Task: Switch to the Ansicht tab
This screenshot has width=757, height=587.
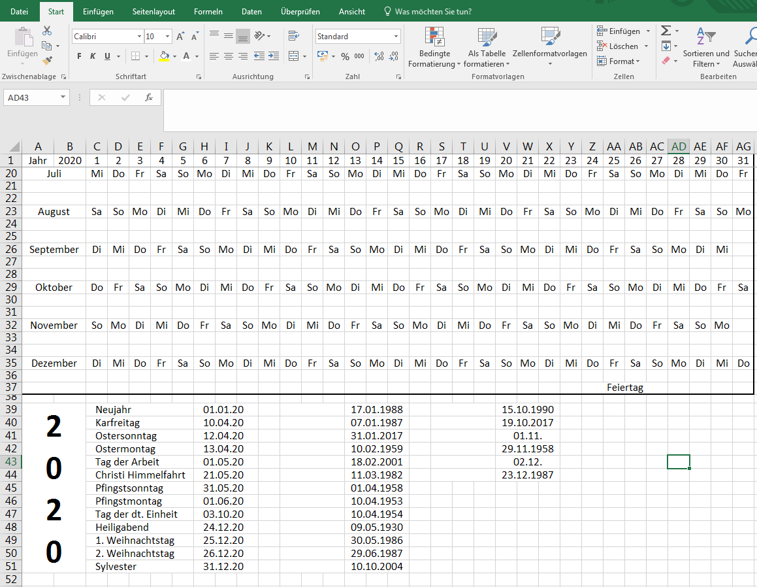Action: [x=352, y=12]
